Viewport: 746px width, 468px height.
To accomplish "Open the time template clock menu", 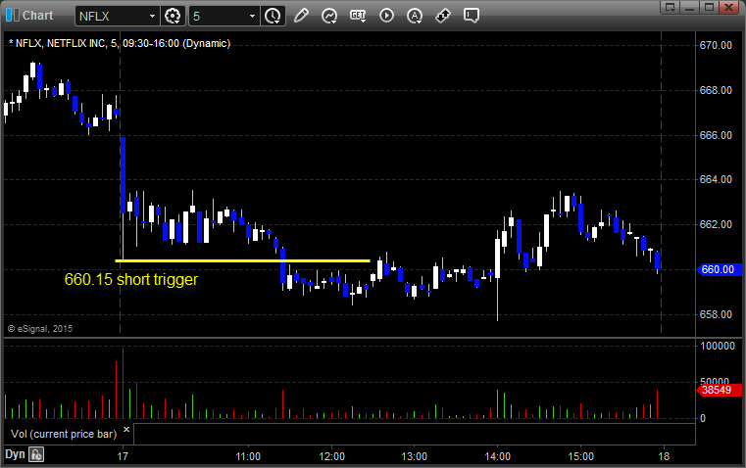I will coord(274,16).
